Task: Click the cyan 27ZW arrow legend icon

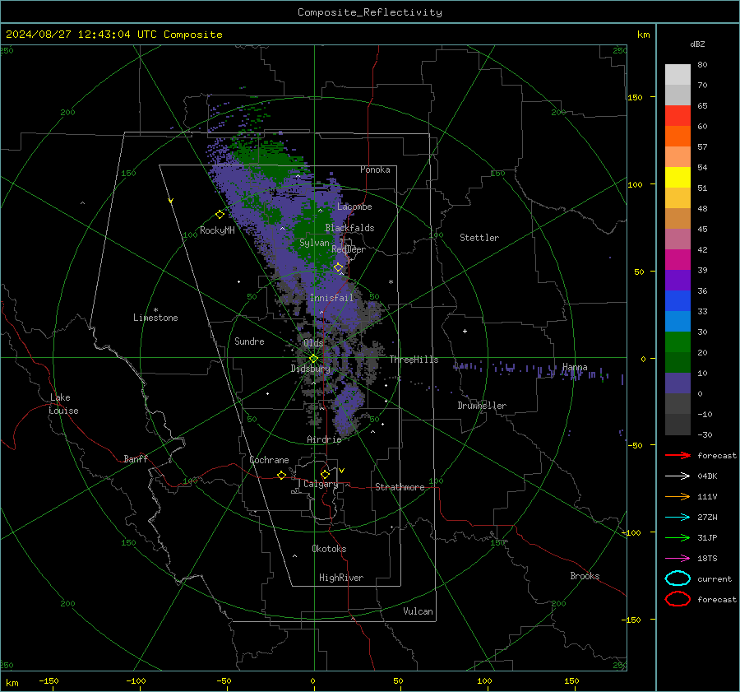Action: coord(678,518)
